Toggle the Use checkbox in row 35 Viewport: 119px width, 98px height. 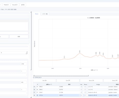pos(81,87)
